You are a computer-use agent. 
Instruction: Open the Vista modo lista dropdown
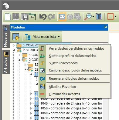(x=59, y=37)
